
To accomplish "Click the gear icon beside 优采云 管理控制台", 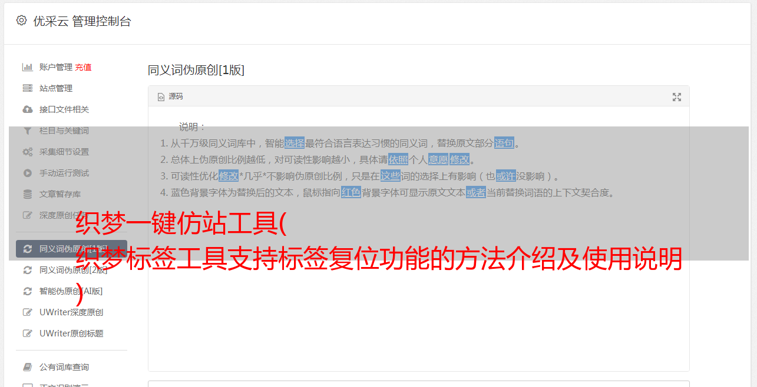I will [22, 21].
